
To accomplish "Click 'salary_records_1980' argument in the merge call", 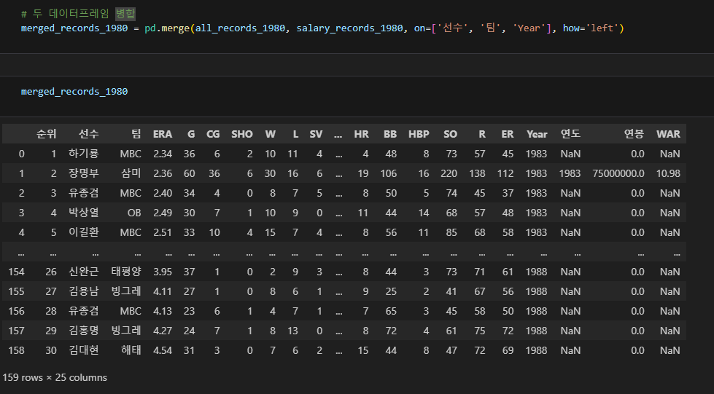I will tap(349, 28).
